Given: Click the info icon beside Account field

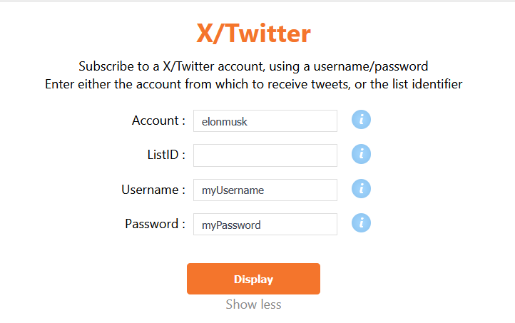Looking at the screenshot, I should 361,121.
